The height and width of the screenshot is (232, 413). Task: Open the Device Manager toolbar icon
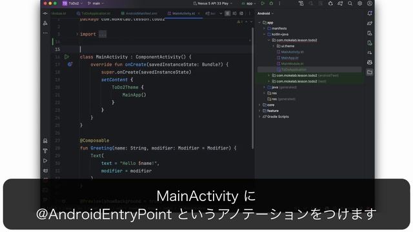click(301, 3)
